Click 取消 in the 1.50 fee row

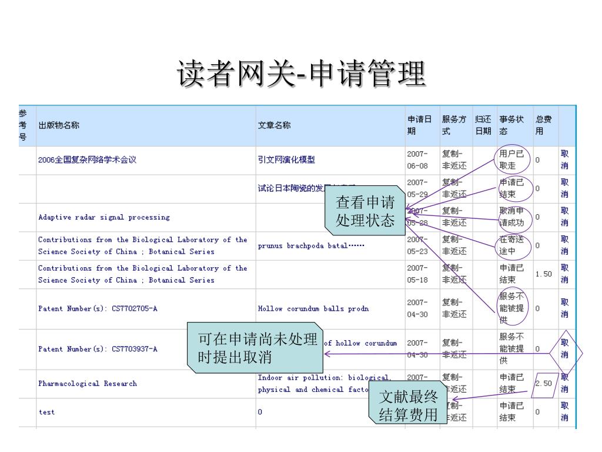(564, 274)
